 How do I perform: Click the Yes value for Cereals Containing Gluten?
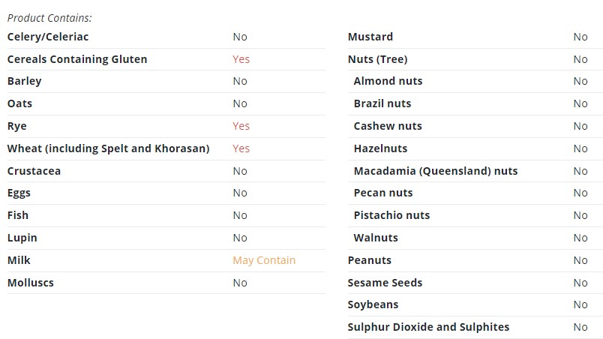241,59
